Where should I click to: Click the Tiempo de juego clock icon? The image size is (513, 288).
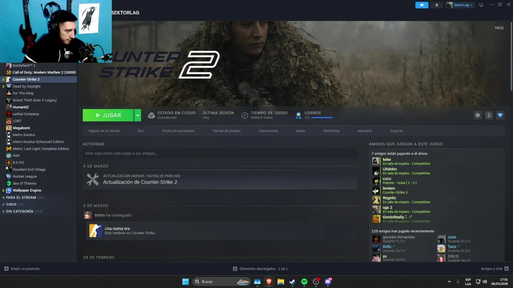244,115
